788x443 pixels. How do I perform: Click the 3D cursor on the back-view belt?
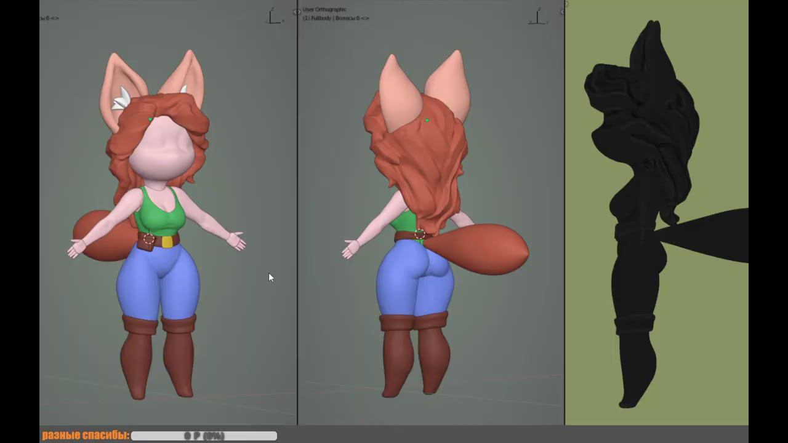tap(420, 234)
